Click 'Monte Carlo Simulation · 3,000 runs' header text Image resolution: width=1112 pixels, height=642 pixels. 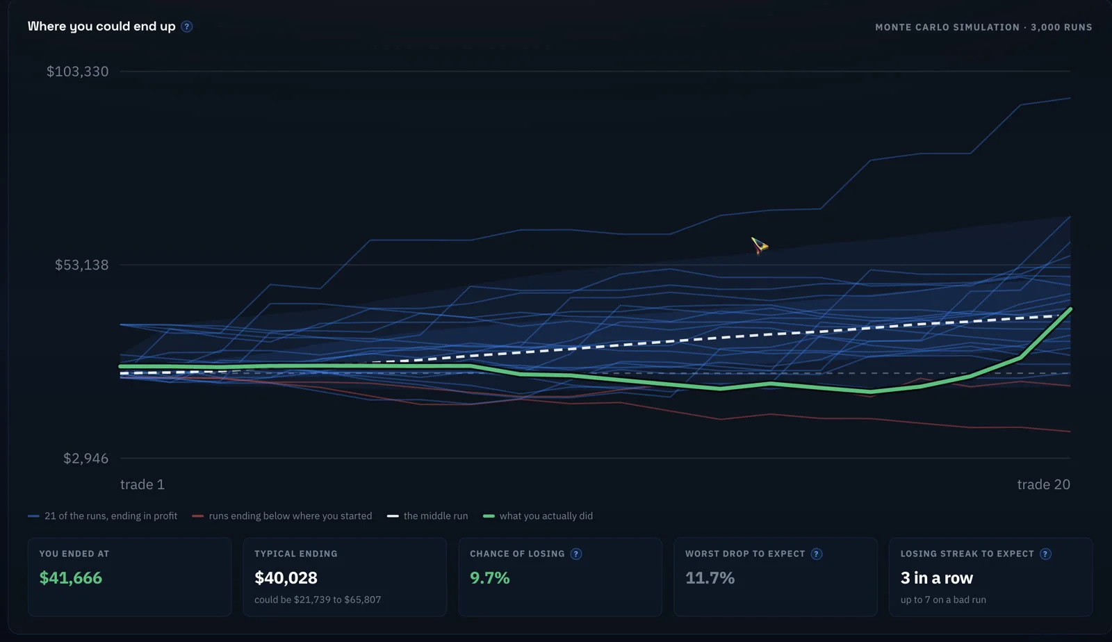click(x=983, y=27)
